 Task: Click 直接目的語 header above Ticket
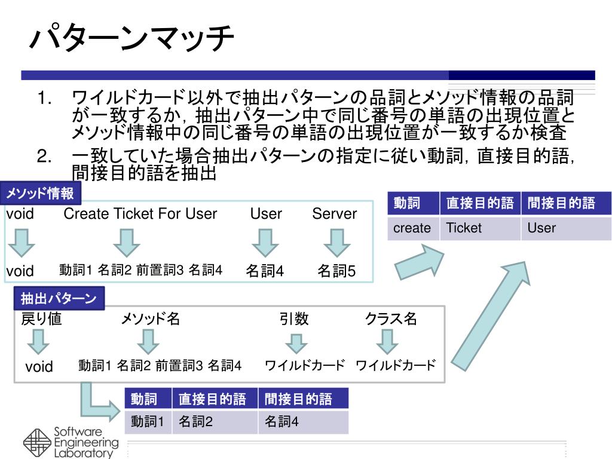[481, 203]
